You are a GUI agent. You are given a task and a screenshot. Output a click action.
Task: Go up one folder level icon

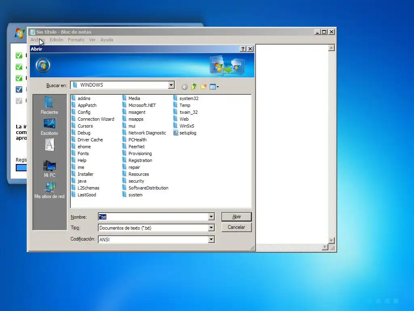194,87
